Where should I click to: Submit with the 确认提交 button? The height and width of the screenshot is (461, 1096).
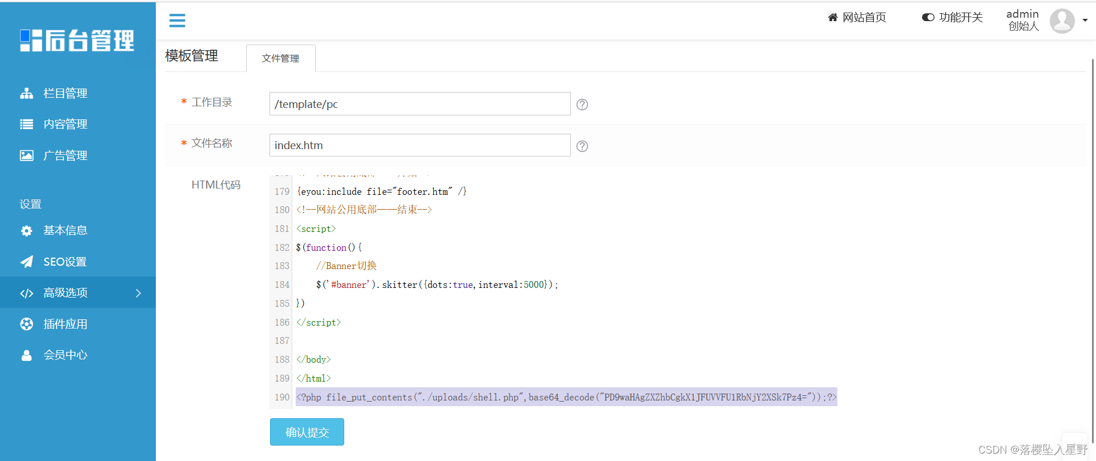(x=307, y=432)
